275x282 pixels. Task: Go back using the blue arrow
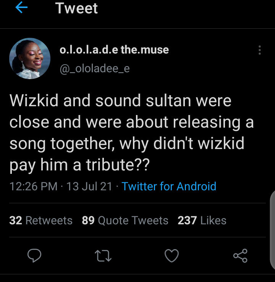click(x=21, y=8)
